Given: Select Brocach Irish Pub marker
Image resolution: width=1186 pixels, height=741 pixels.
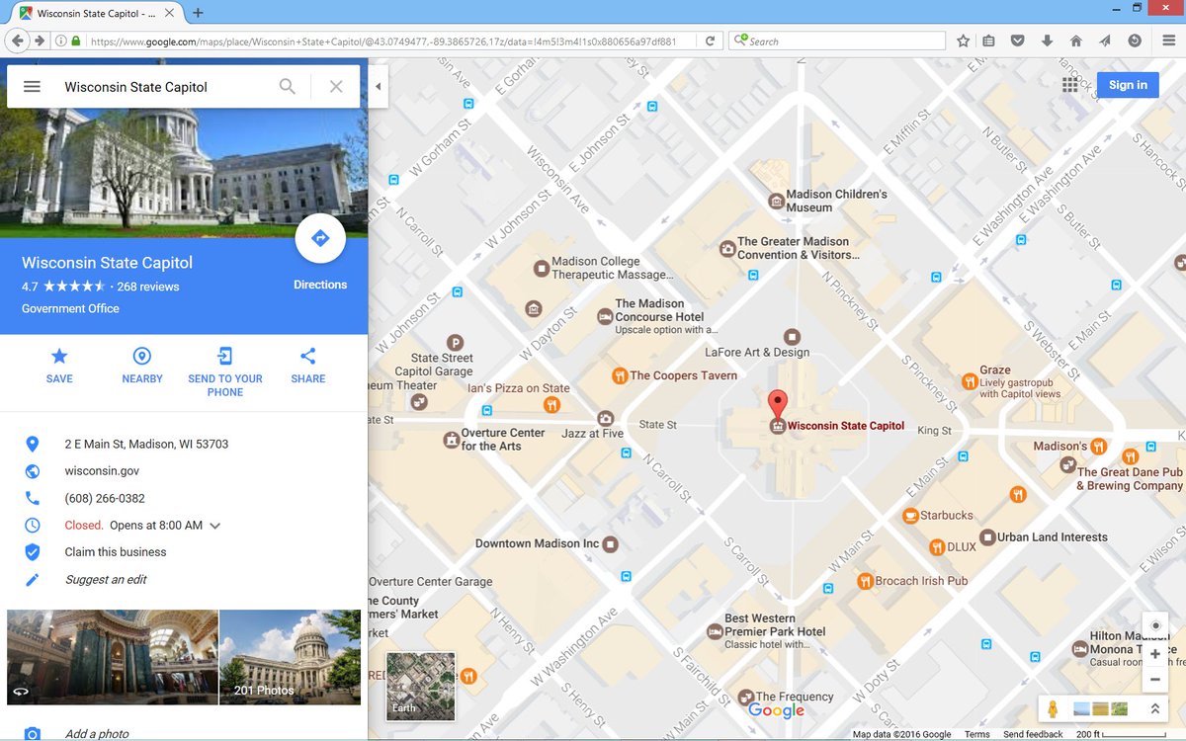Looking at the screenshot, I should [865, 581].
